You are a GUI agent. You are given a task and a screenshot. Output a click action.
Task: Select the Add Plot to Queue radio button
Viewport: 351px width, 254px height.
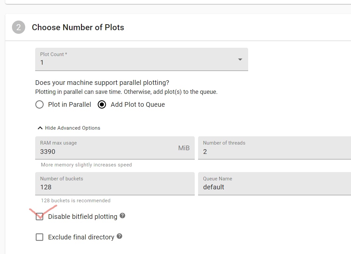click(102, 104)
